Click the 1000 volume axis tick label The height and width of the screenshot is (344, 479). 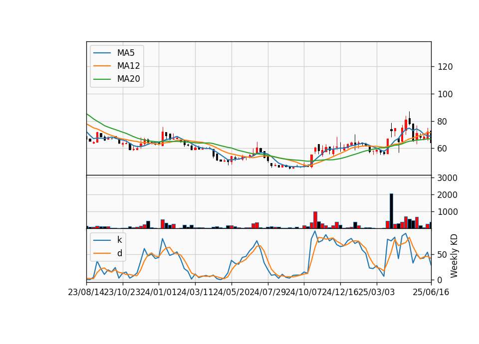(447, 212)
